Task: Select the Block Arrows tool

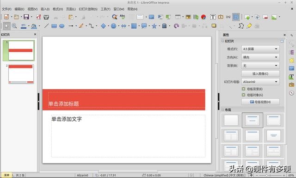Action: 123,26
